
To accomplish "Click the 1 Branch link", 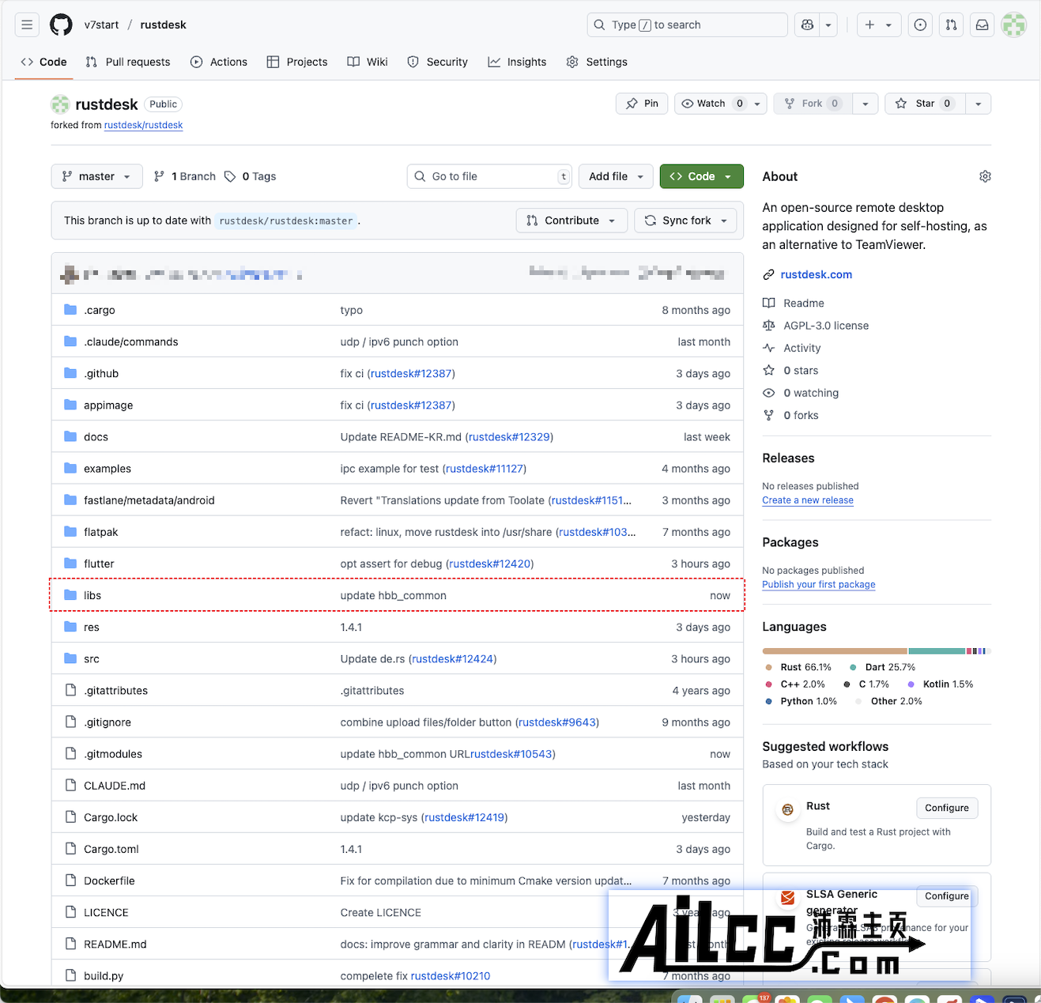I will [x=185, y=176].
